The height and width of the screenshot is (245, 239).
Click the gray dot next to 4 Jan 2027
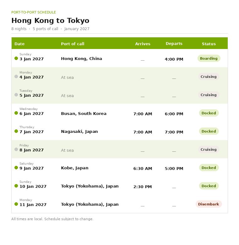pos(16,76)
